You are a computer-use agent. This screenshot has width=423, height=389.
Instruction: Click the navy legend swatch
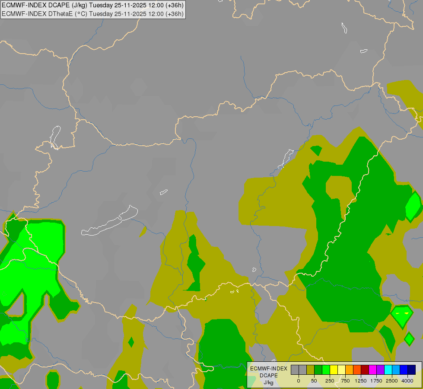[412, 370]
